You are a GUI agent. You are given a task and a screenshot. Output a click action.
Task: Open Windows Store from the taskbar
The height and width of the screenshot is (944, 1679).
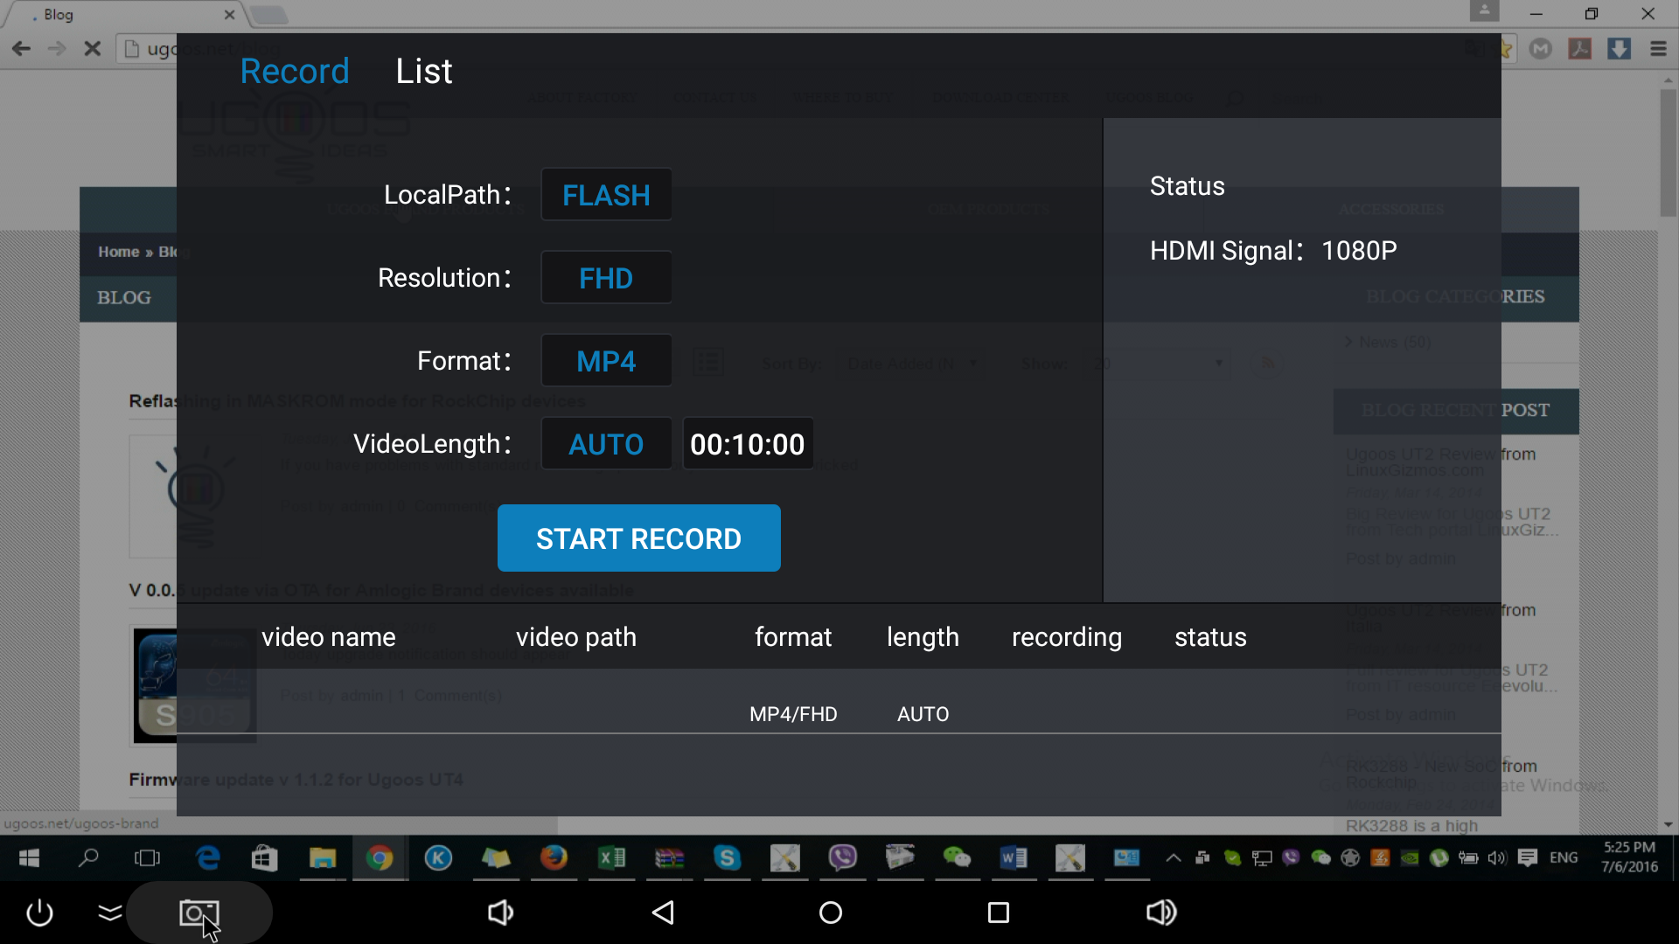(264, 858)
